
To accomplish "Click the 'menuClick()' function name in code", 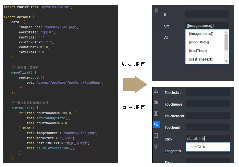I will point(22,72).
